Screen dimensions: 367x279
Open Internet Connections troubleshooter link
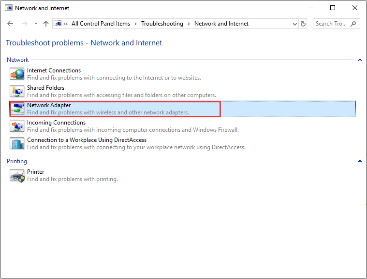click(54, 70)
